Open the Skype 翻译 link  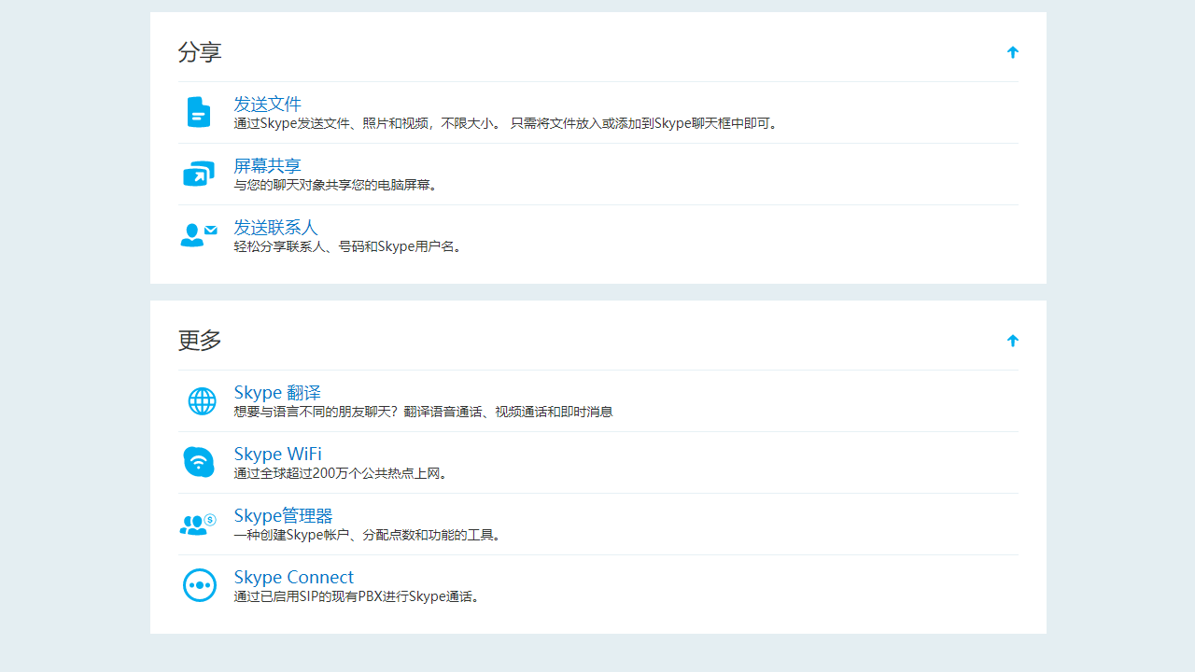(277, 392)
